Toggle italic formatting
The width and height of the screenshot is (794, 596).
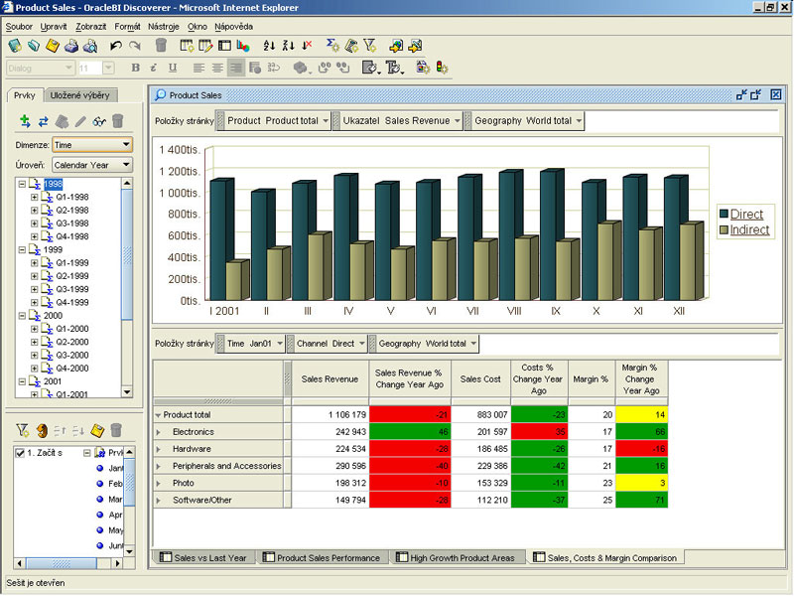(154, 68)
